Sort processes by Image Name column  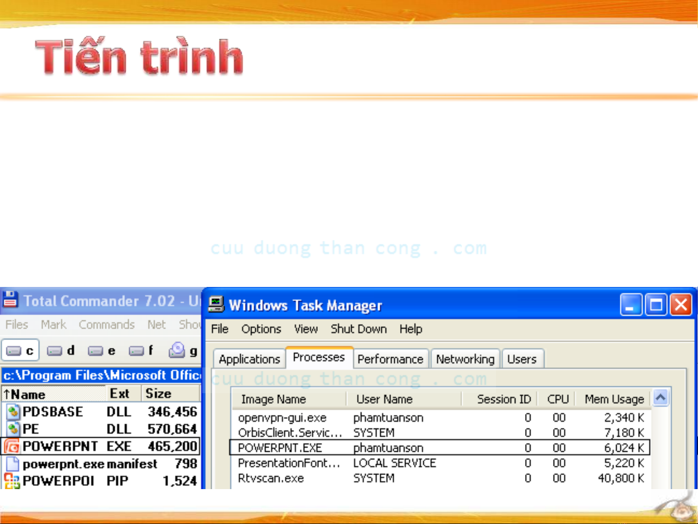pos(289,399)
